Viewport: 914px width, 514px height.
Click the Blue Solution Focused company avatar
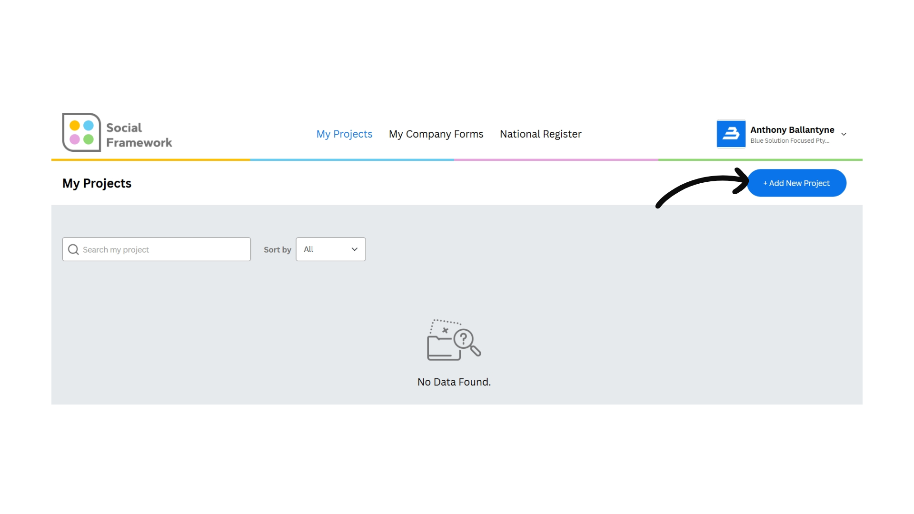tap(731, 134)
